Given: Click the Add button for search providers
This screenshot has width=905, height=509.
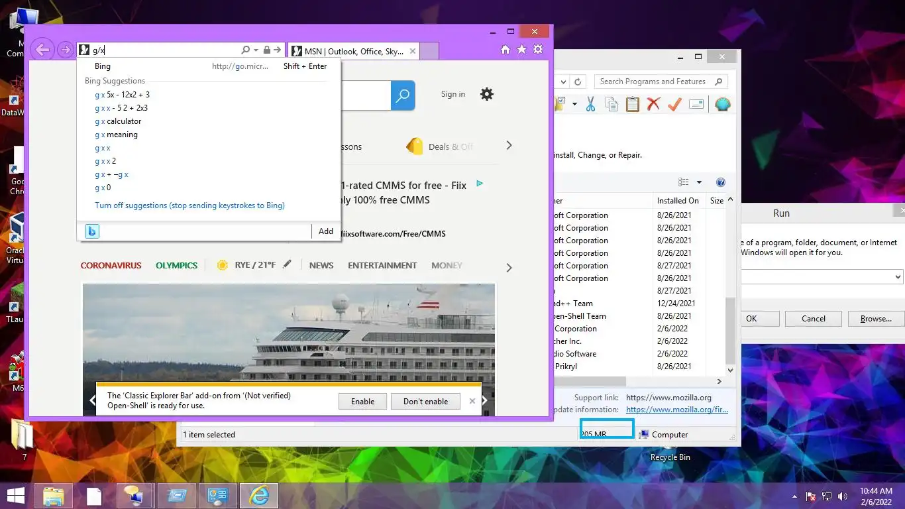Looking at the screenshot, I should [326, 231].
